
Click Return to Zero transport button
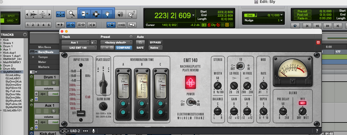(x=307, y=26)
